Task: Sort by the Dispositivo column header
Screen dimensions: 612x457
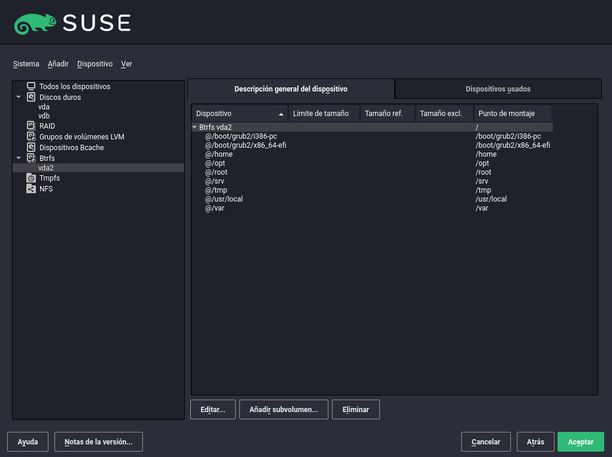Action: pyautogui.click(x=239, y=114)
